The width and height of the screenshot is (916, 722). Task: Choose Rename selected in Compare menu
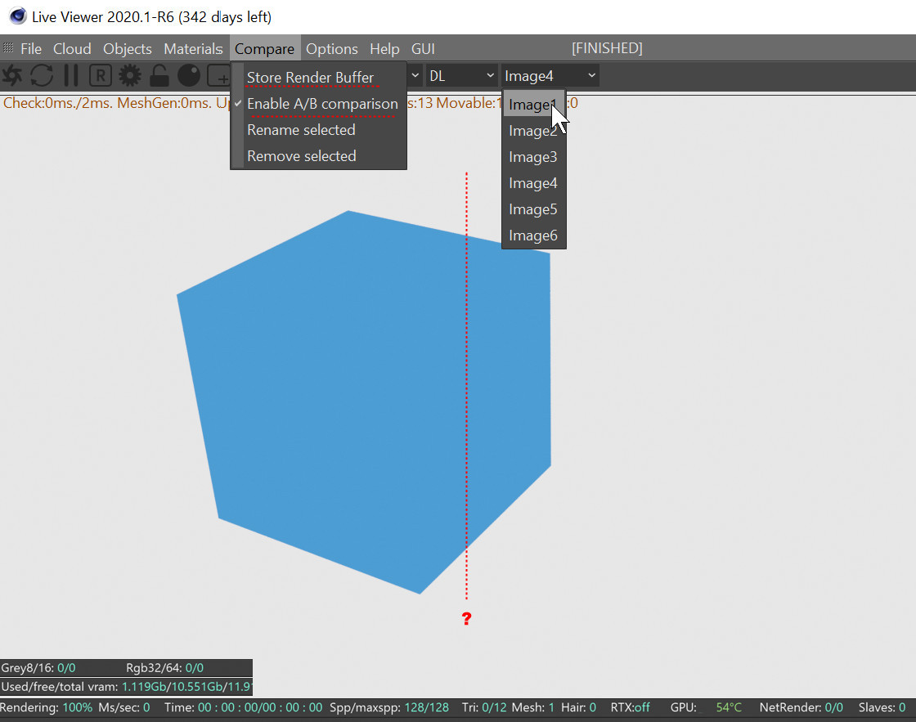pos(318,130)
